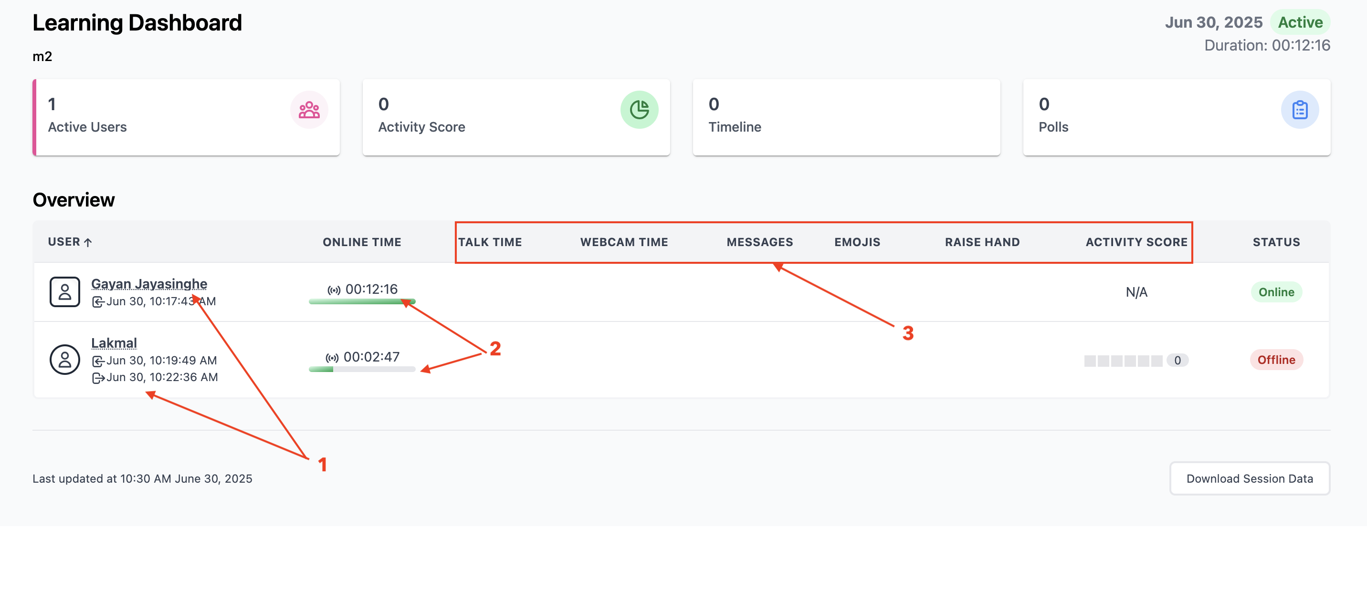Click Lakmal's activity score indicator blocks
The height and width of the screenshot is (600, 1367).
(1123, 361)
